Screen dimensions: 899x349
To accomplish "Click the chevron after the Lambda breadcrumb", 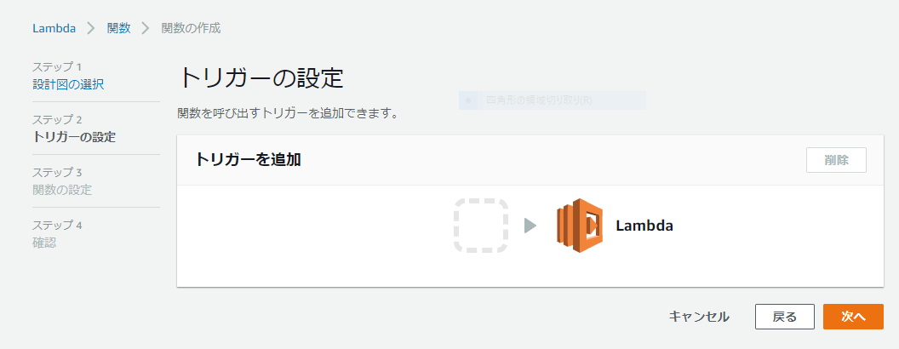I will pyautogui.click(x=91, y=28).
